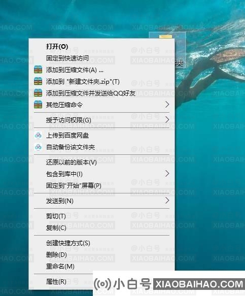Expand the 包含到库中(I) submenu arrow
This screenshot has height=296, width=245.
pos(167,174)
